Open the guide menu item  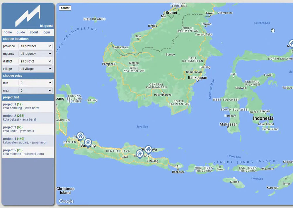coord(21,32)
